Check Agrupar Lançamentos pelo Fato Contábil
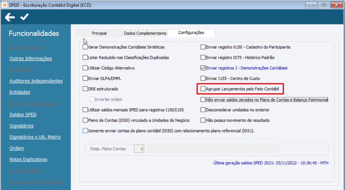Screen dimensions: 345x190 coord(203,89)
